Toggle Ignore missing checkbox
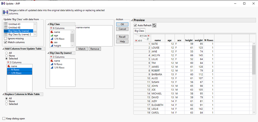258x122 pixels. (x=5, y=39)
